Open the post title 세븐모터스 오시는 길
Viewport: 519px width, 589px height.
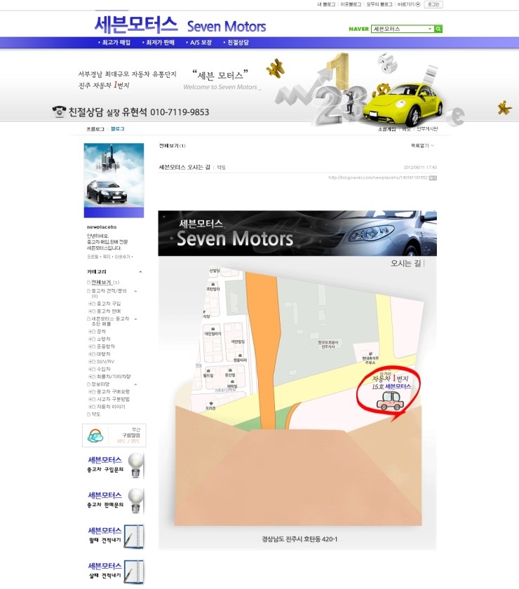[184, 167]
